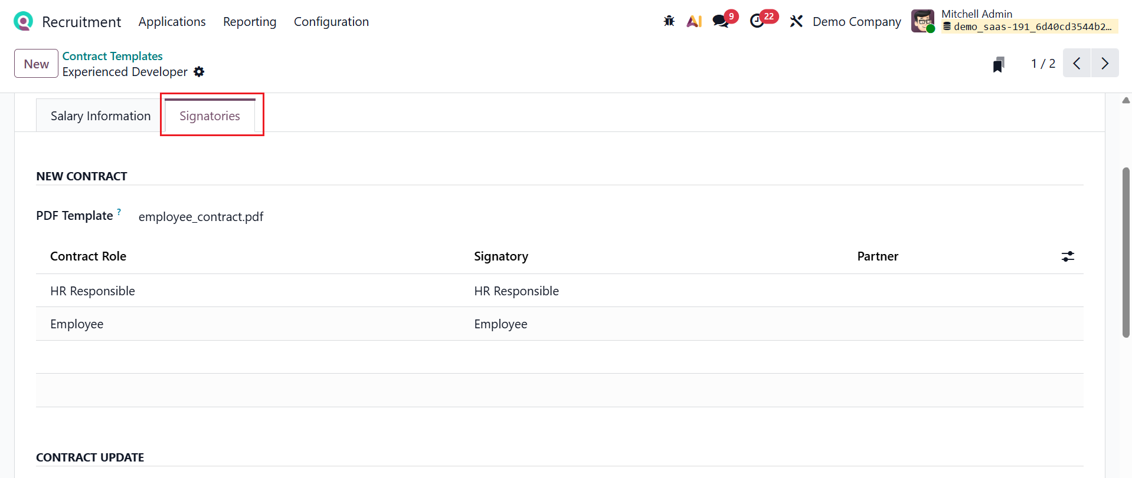Open the debug bug icon menu
1132x478 pixels.
click(x=669, y=21)
